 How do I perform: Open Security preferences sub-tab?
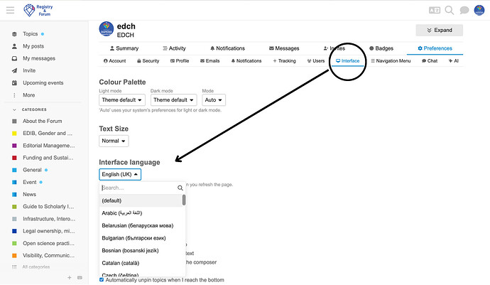[x=148, y=60]
